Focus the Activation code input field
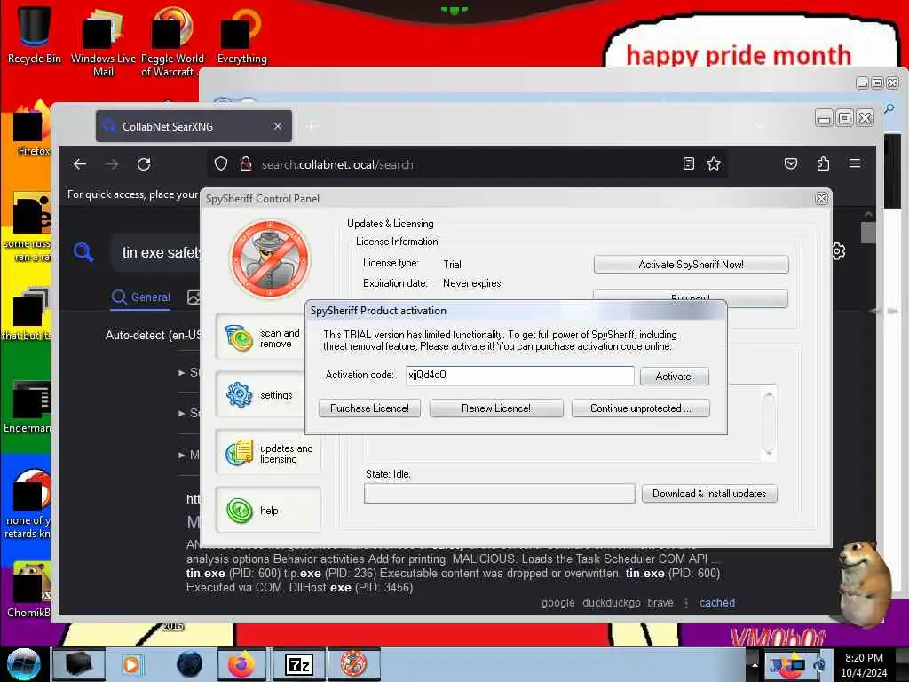This screenshot has width=909, height=682. [x=519, y=376]
